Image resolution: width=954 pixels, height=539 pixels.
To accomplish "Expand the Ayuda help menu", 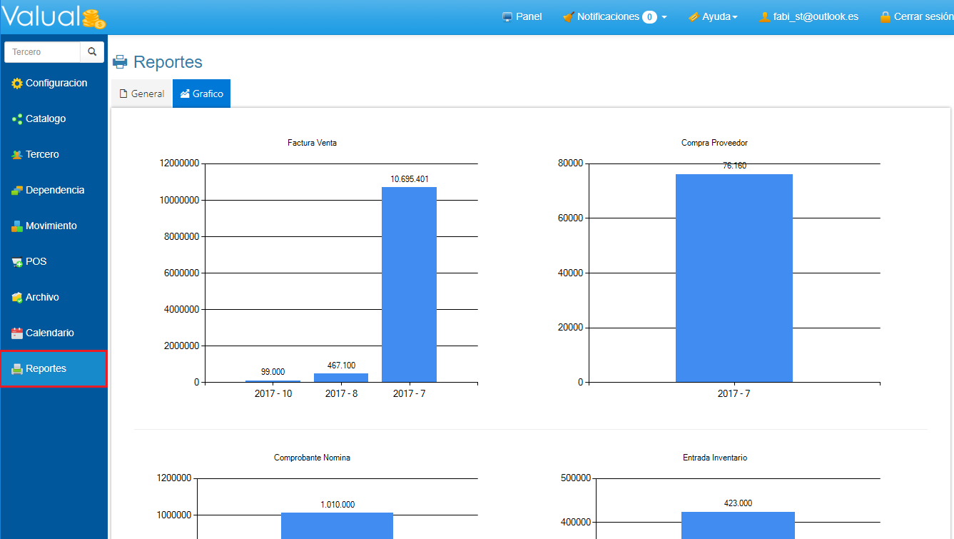I will tap(713, 16).
